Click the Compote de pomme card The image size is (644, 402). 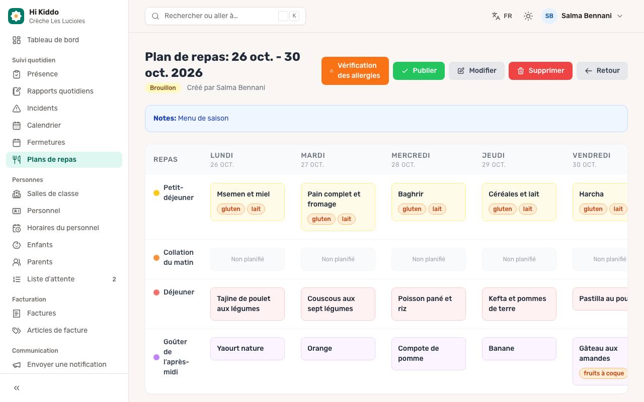click(429, 354)
